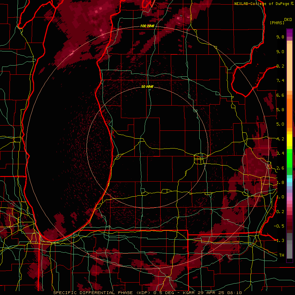This screenshot has width=295, height=295.
Task: Click the 5.8 scale label
Action: [x=280, y=110]
